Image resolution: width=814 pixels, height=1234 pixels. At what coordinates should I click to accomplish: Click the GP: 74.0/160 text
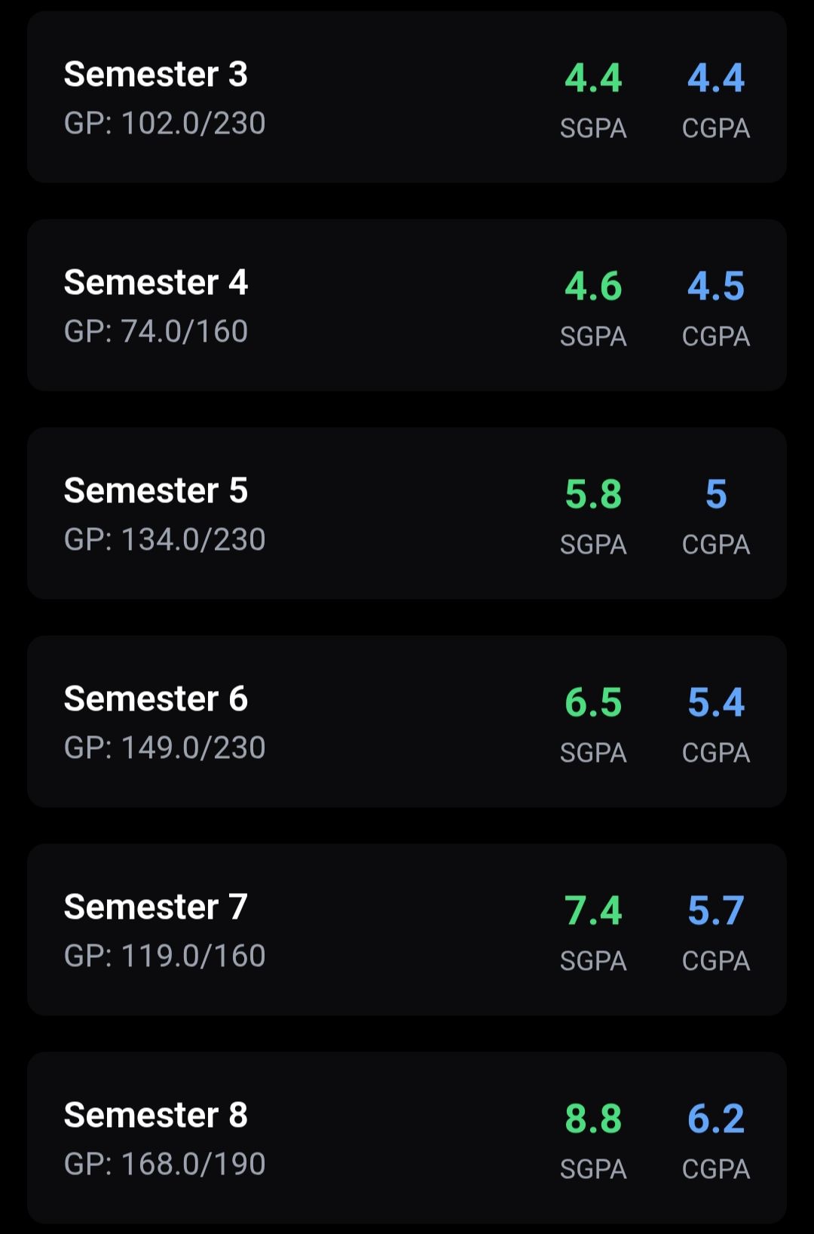pyautogui.click(x=156, y=332)
